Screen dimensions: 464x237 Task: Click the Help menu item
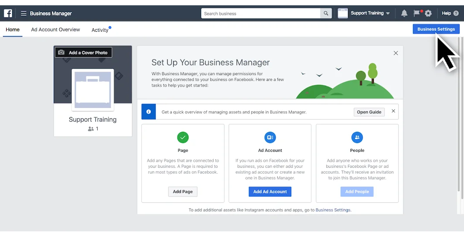(x=446, y=13)
